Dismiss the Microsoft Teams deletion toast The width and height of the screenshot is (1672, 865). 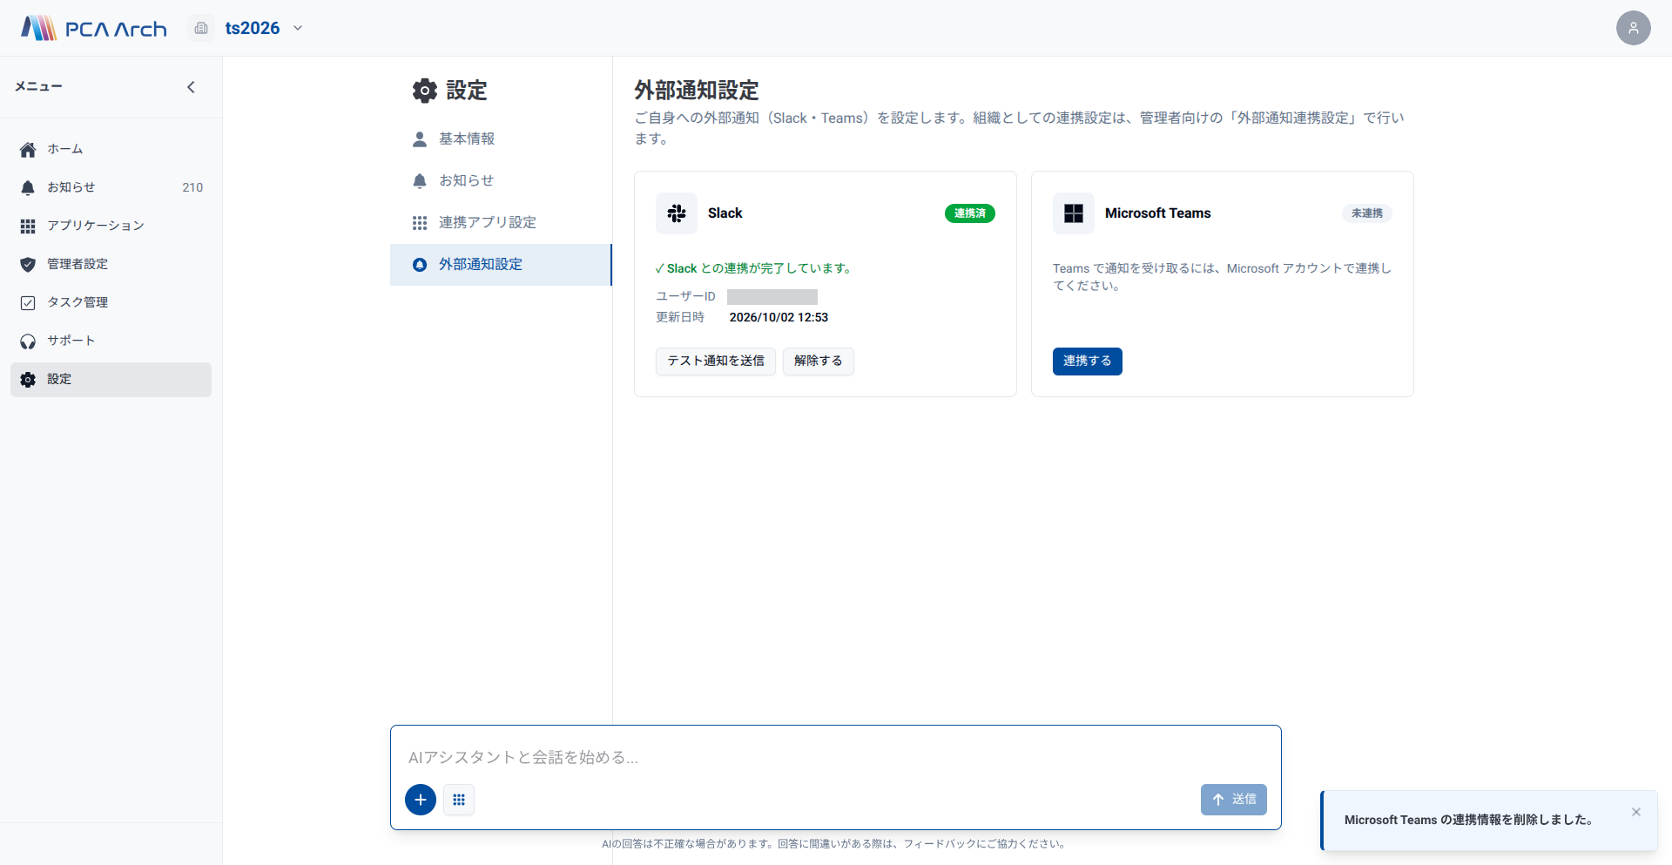pos(1636,812)
